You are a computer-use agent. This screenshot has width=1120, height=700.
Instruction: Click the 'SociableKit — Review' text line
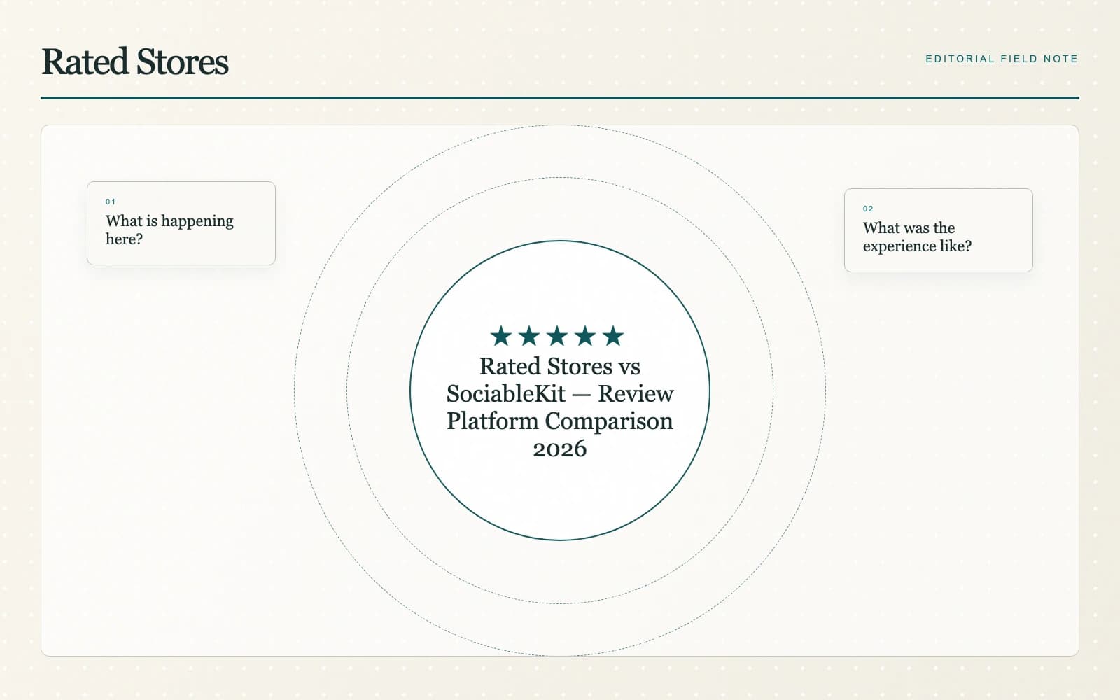point(560,393)
